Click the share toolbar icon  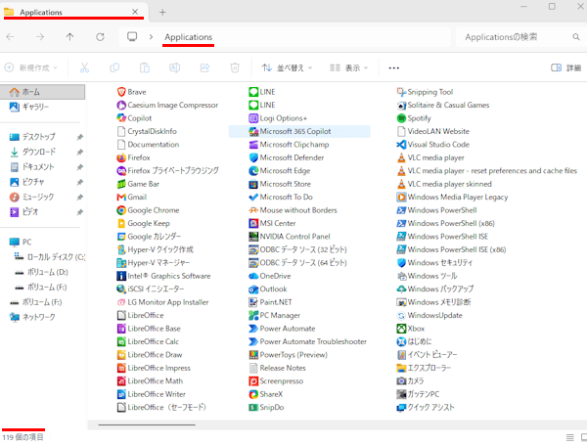[x=204, y=67]
